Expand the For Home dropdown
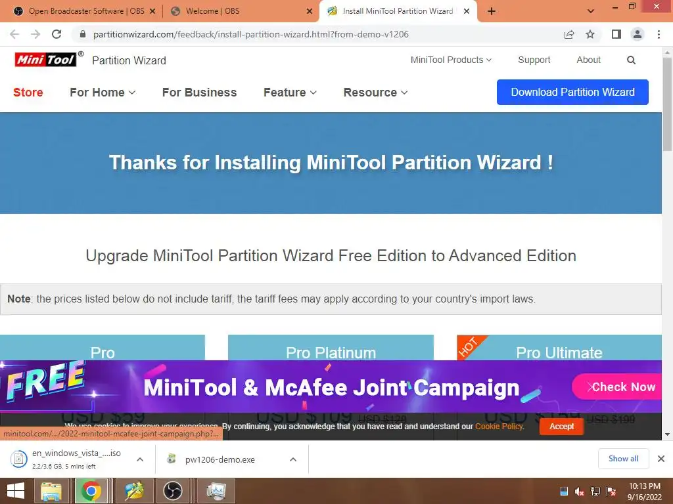 tap(103, 92)
